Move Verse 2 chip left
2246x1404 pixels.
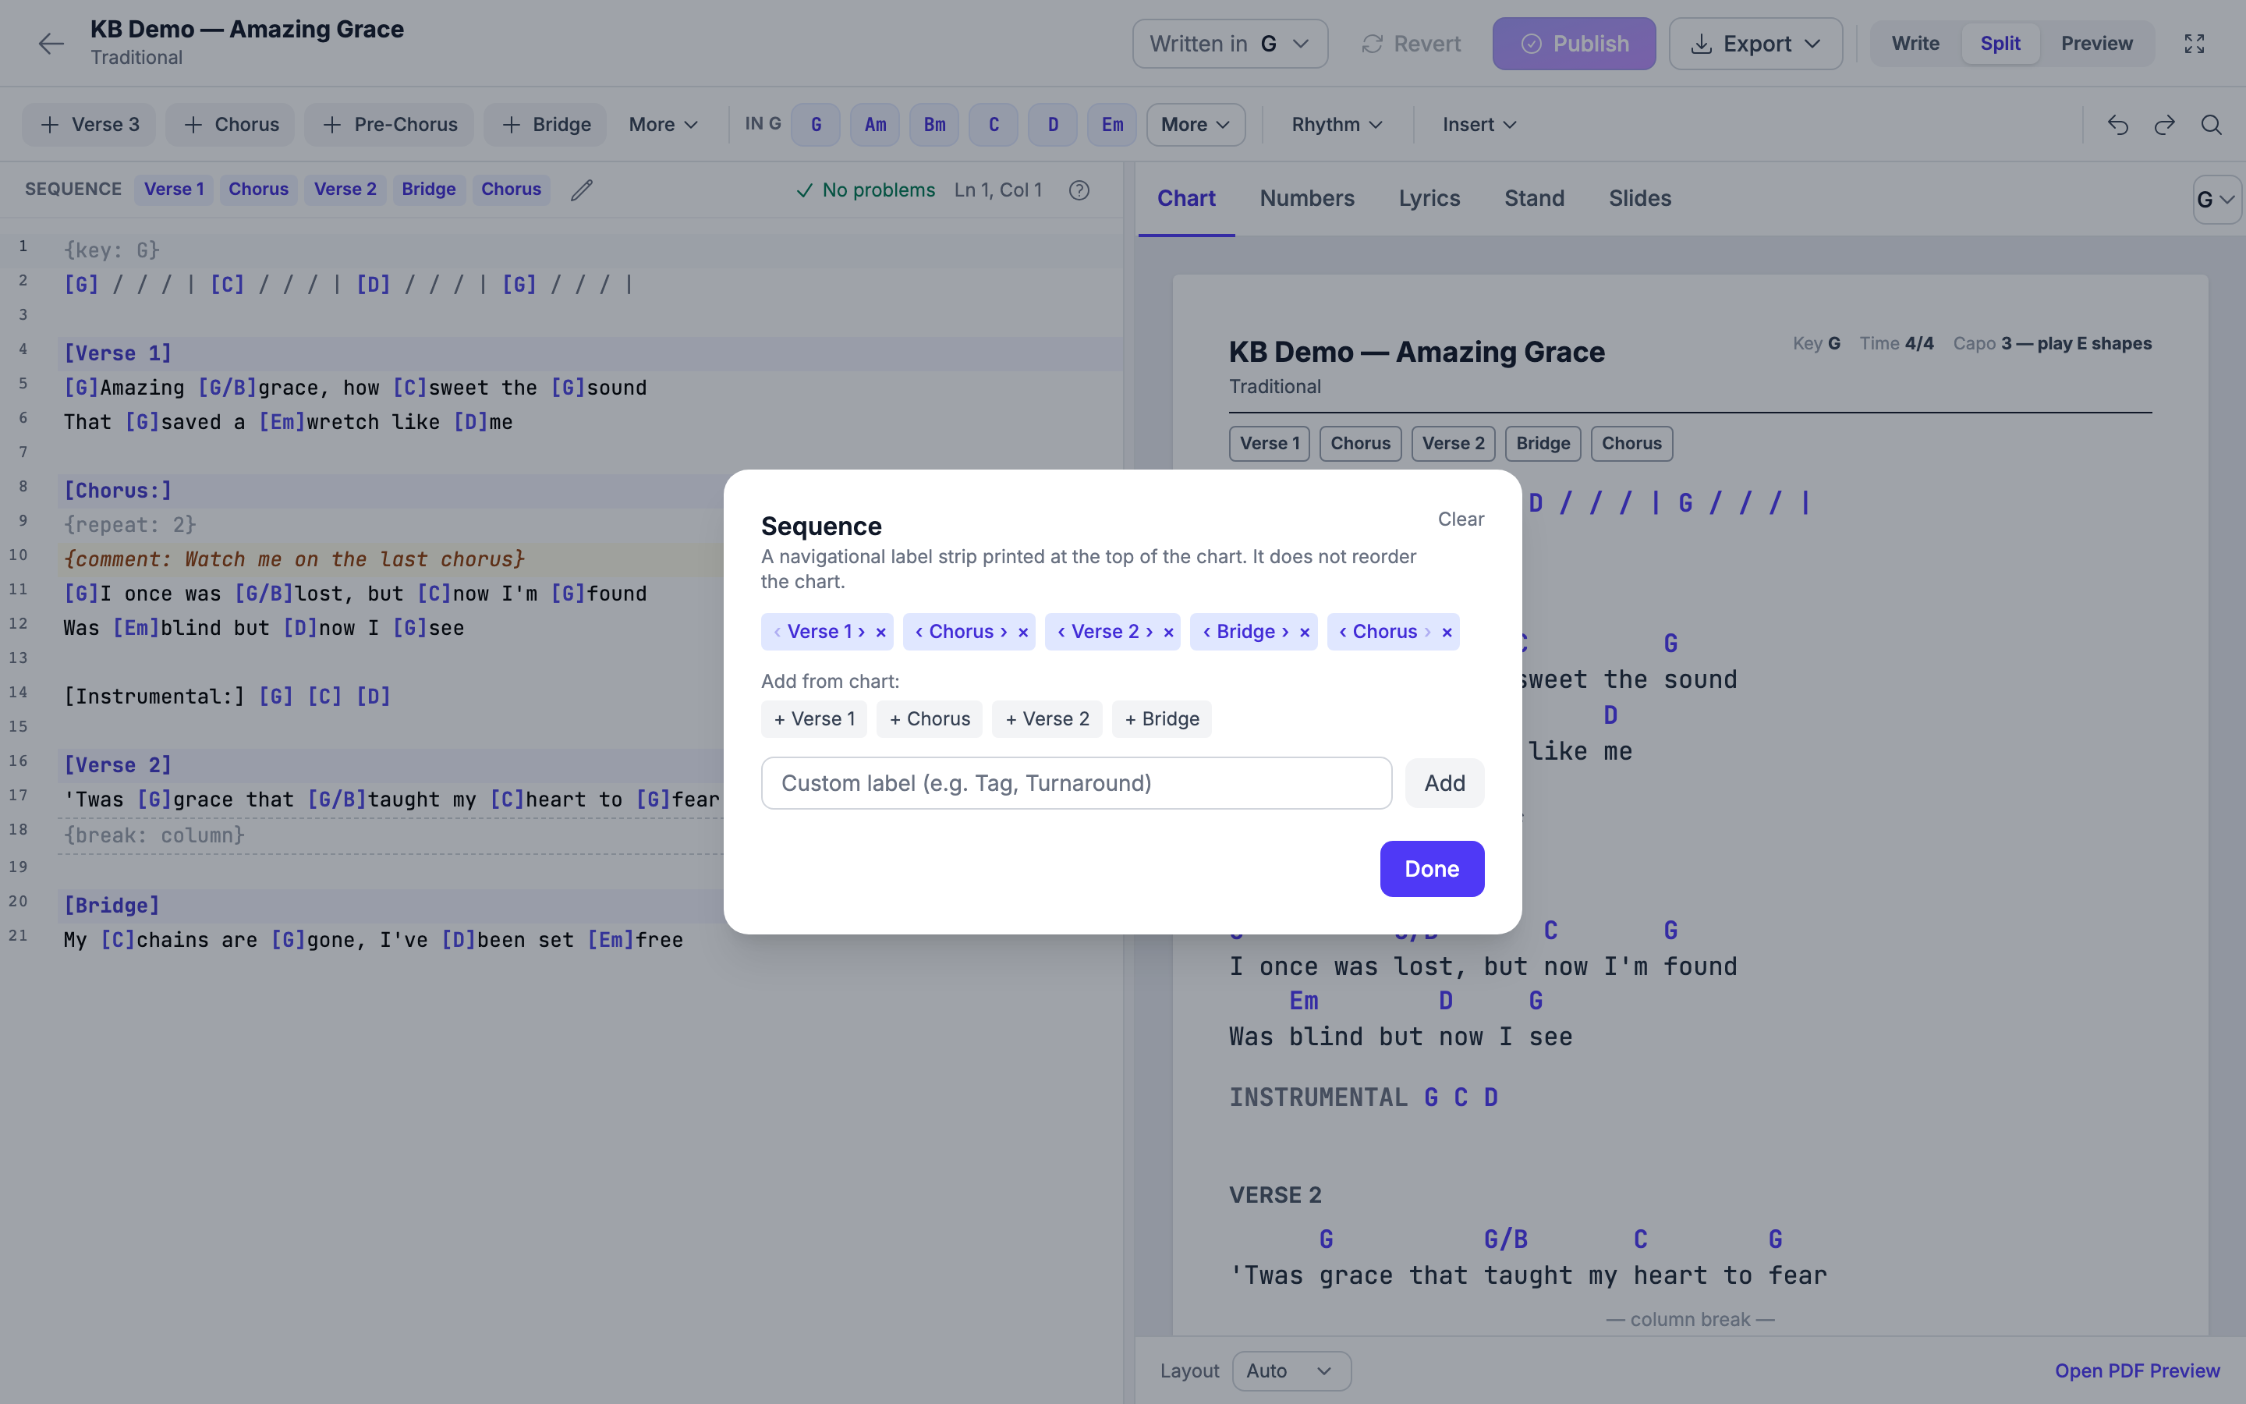[1061, 632]
